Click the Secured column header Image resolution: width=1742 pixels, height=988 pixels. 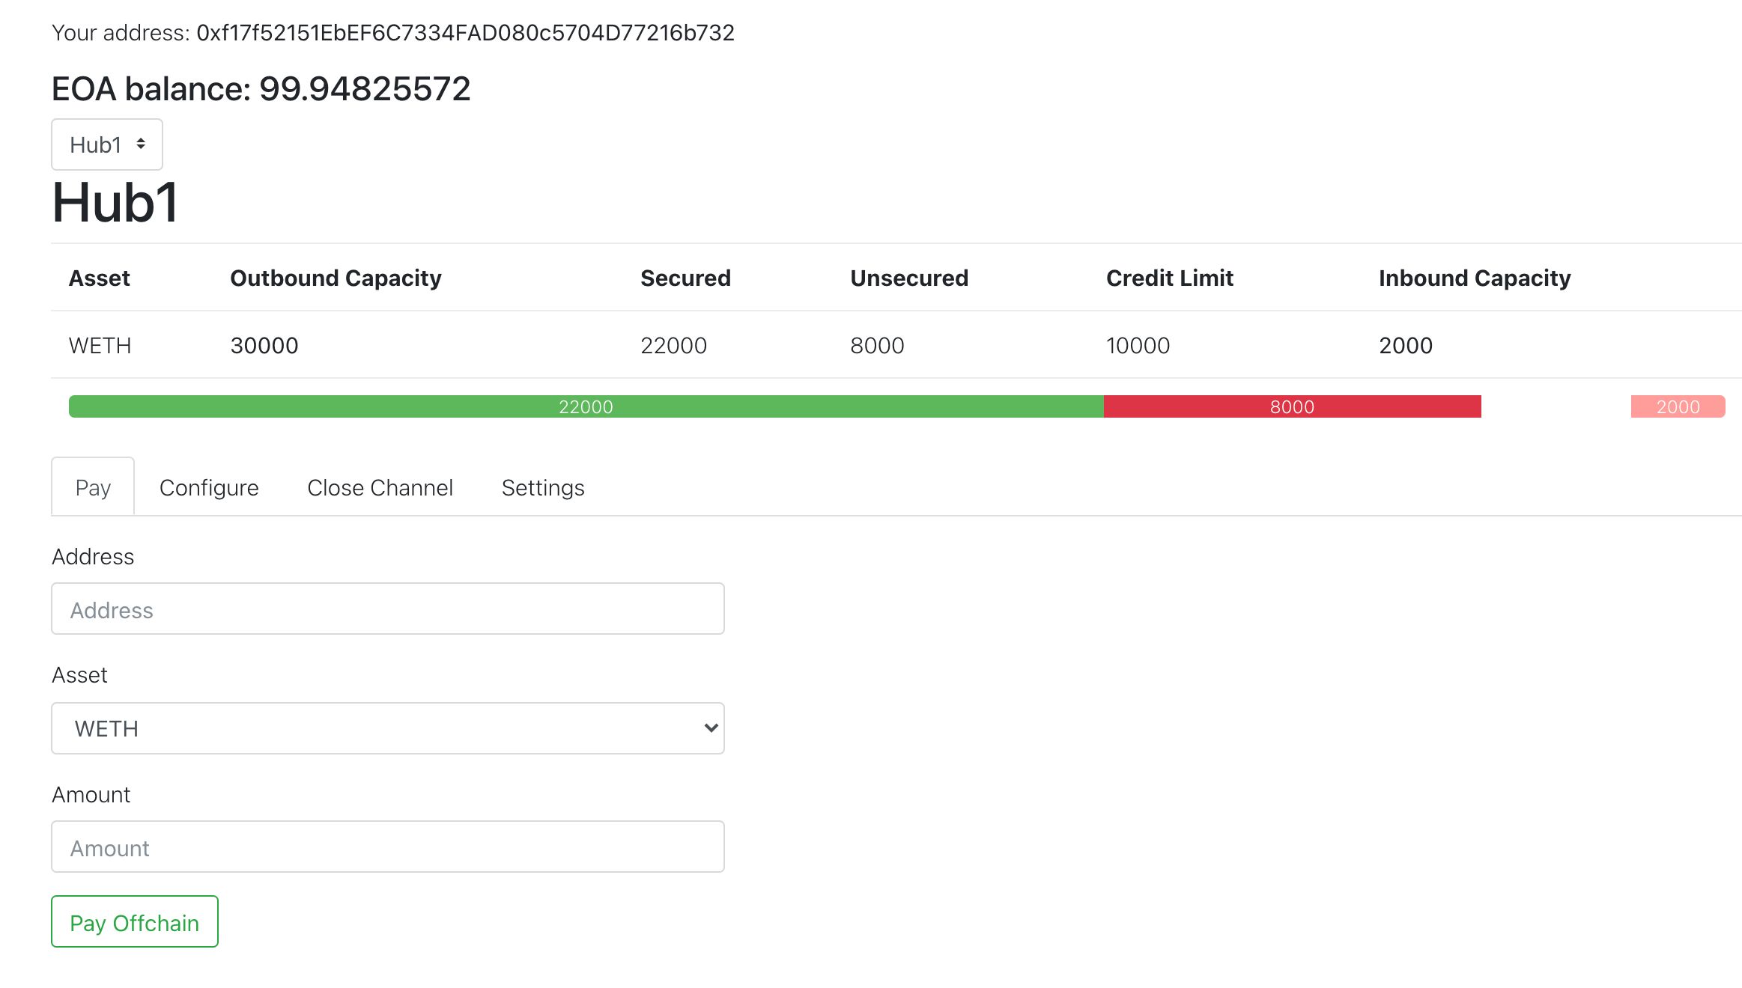[x=685, y=278]
